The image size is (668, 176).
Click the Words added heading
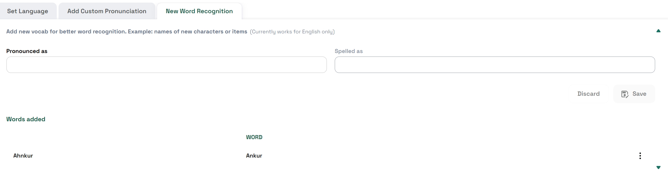(26, 119)
